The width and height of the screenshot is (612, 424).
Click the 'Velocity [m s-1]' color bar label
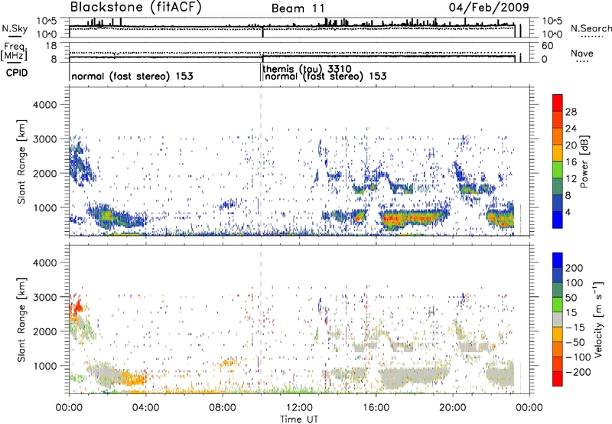tap(598, 320)
